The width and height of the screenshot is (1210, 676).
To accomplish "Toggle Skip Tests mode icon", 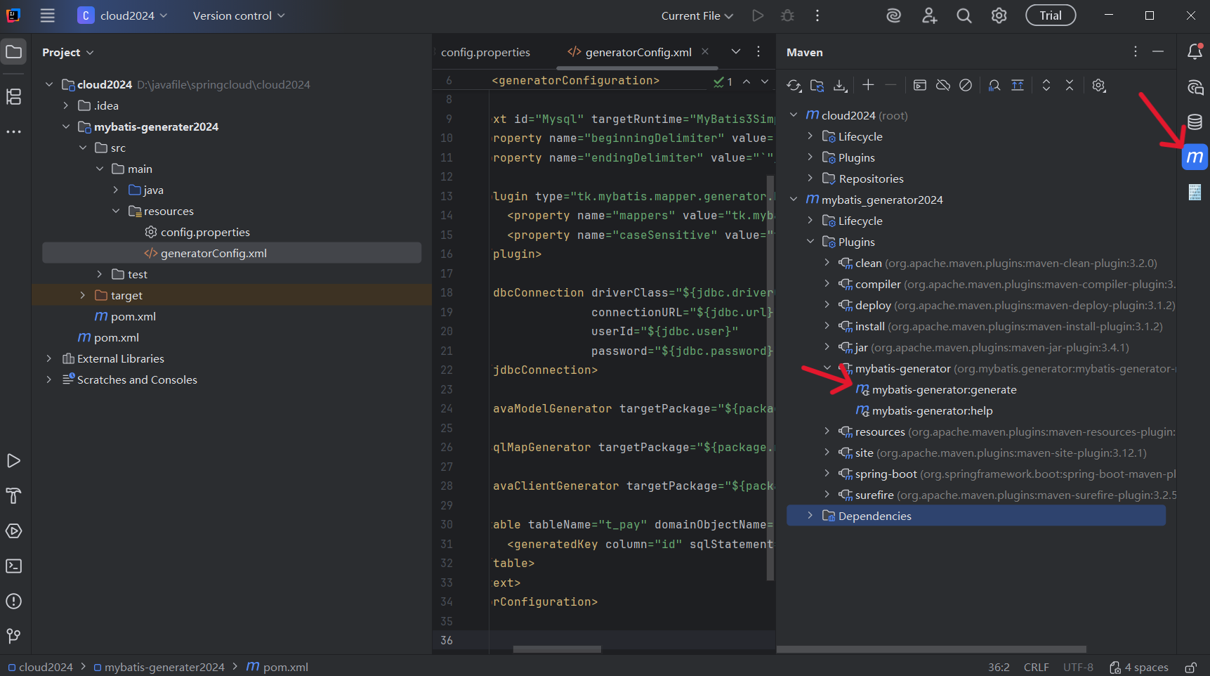I will tap(966, 85).
